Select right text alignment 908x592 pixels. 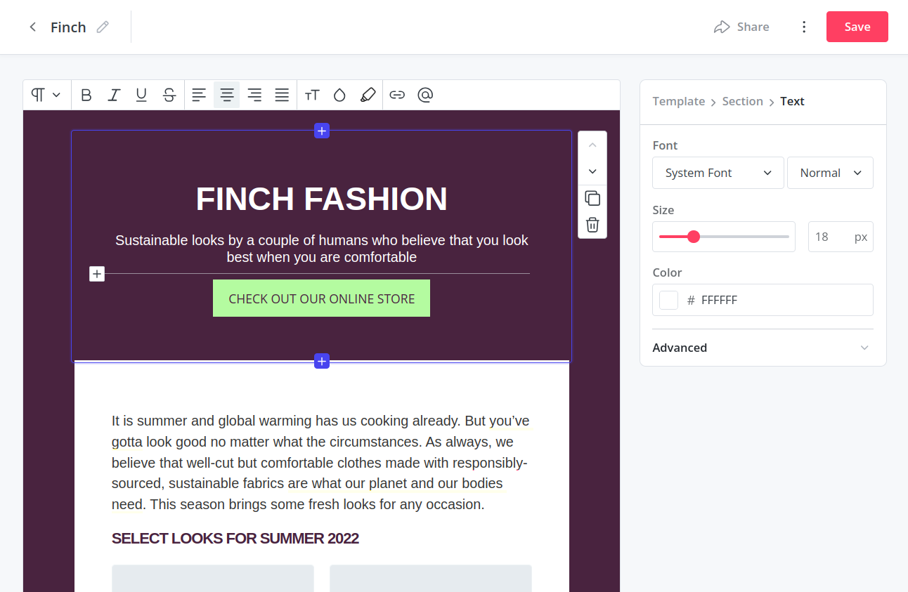pos(254,95)
